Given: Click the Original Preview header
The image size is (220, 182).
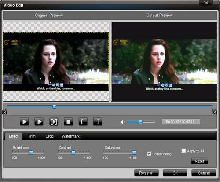Looking at the screenshot, I should pos(49,15).
